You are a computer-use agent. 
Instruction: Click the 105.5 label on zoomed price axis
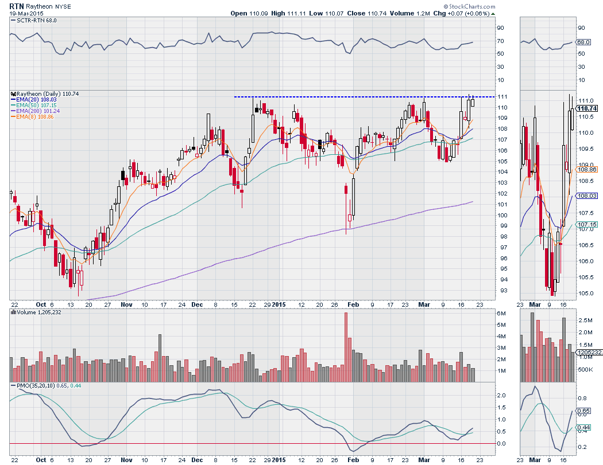point(586,278)
